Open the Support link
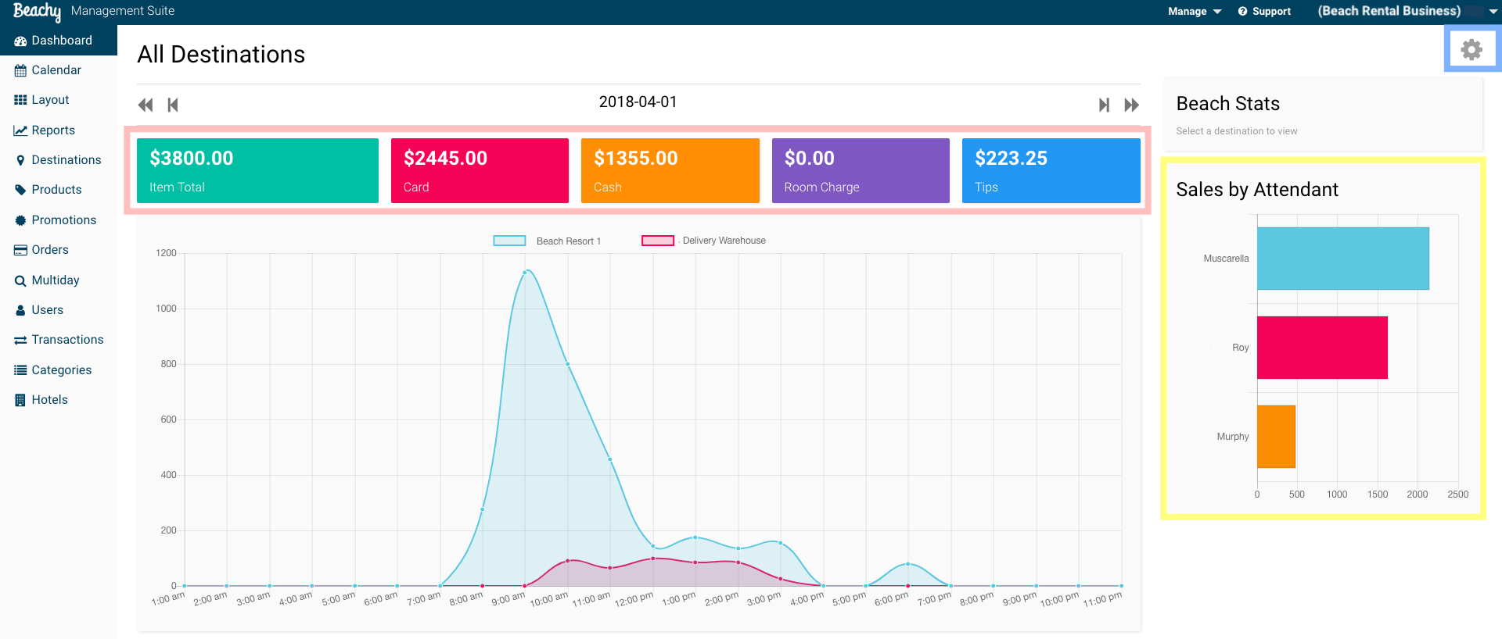Viewport: 1502px width, 639px height. click(x=1264, y=11)
